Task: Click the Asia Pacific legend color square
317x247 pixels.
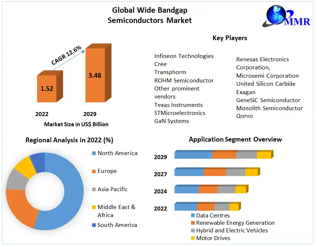Action: [x=94, y=189]
